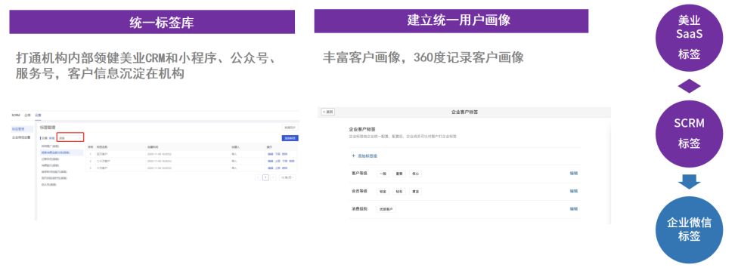The height and width of the screenshot is (277, 738).
Task: Open the 10条/页 page size dropdown
Action: coord(287,177)
